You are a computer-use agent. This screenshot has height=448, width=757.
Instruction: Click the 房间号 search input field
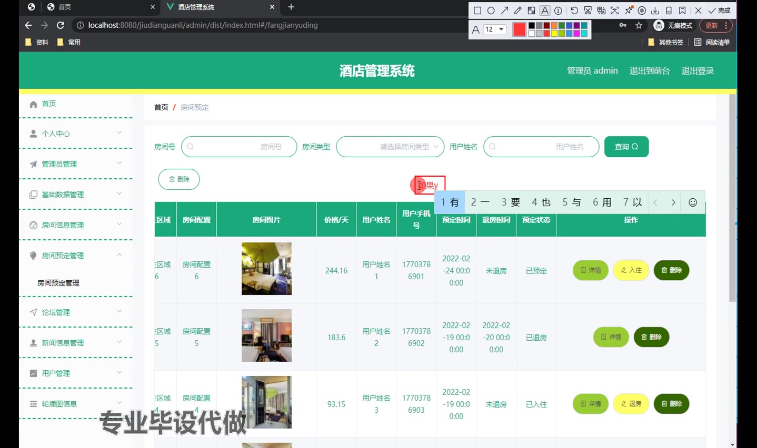[238, 147]
